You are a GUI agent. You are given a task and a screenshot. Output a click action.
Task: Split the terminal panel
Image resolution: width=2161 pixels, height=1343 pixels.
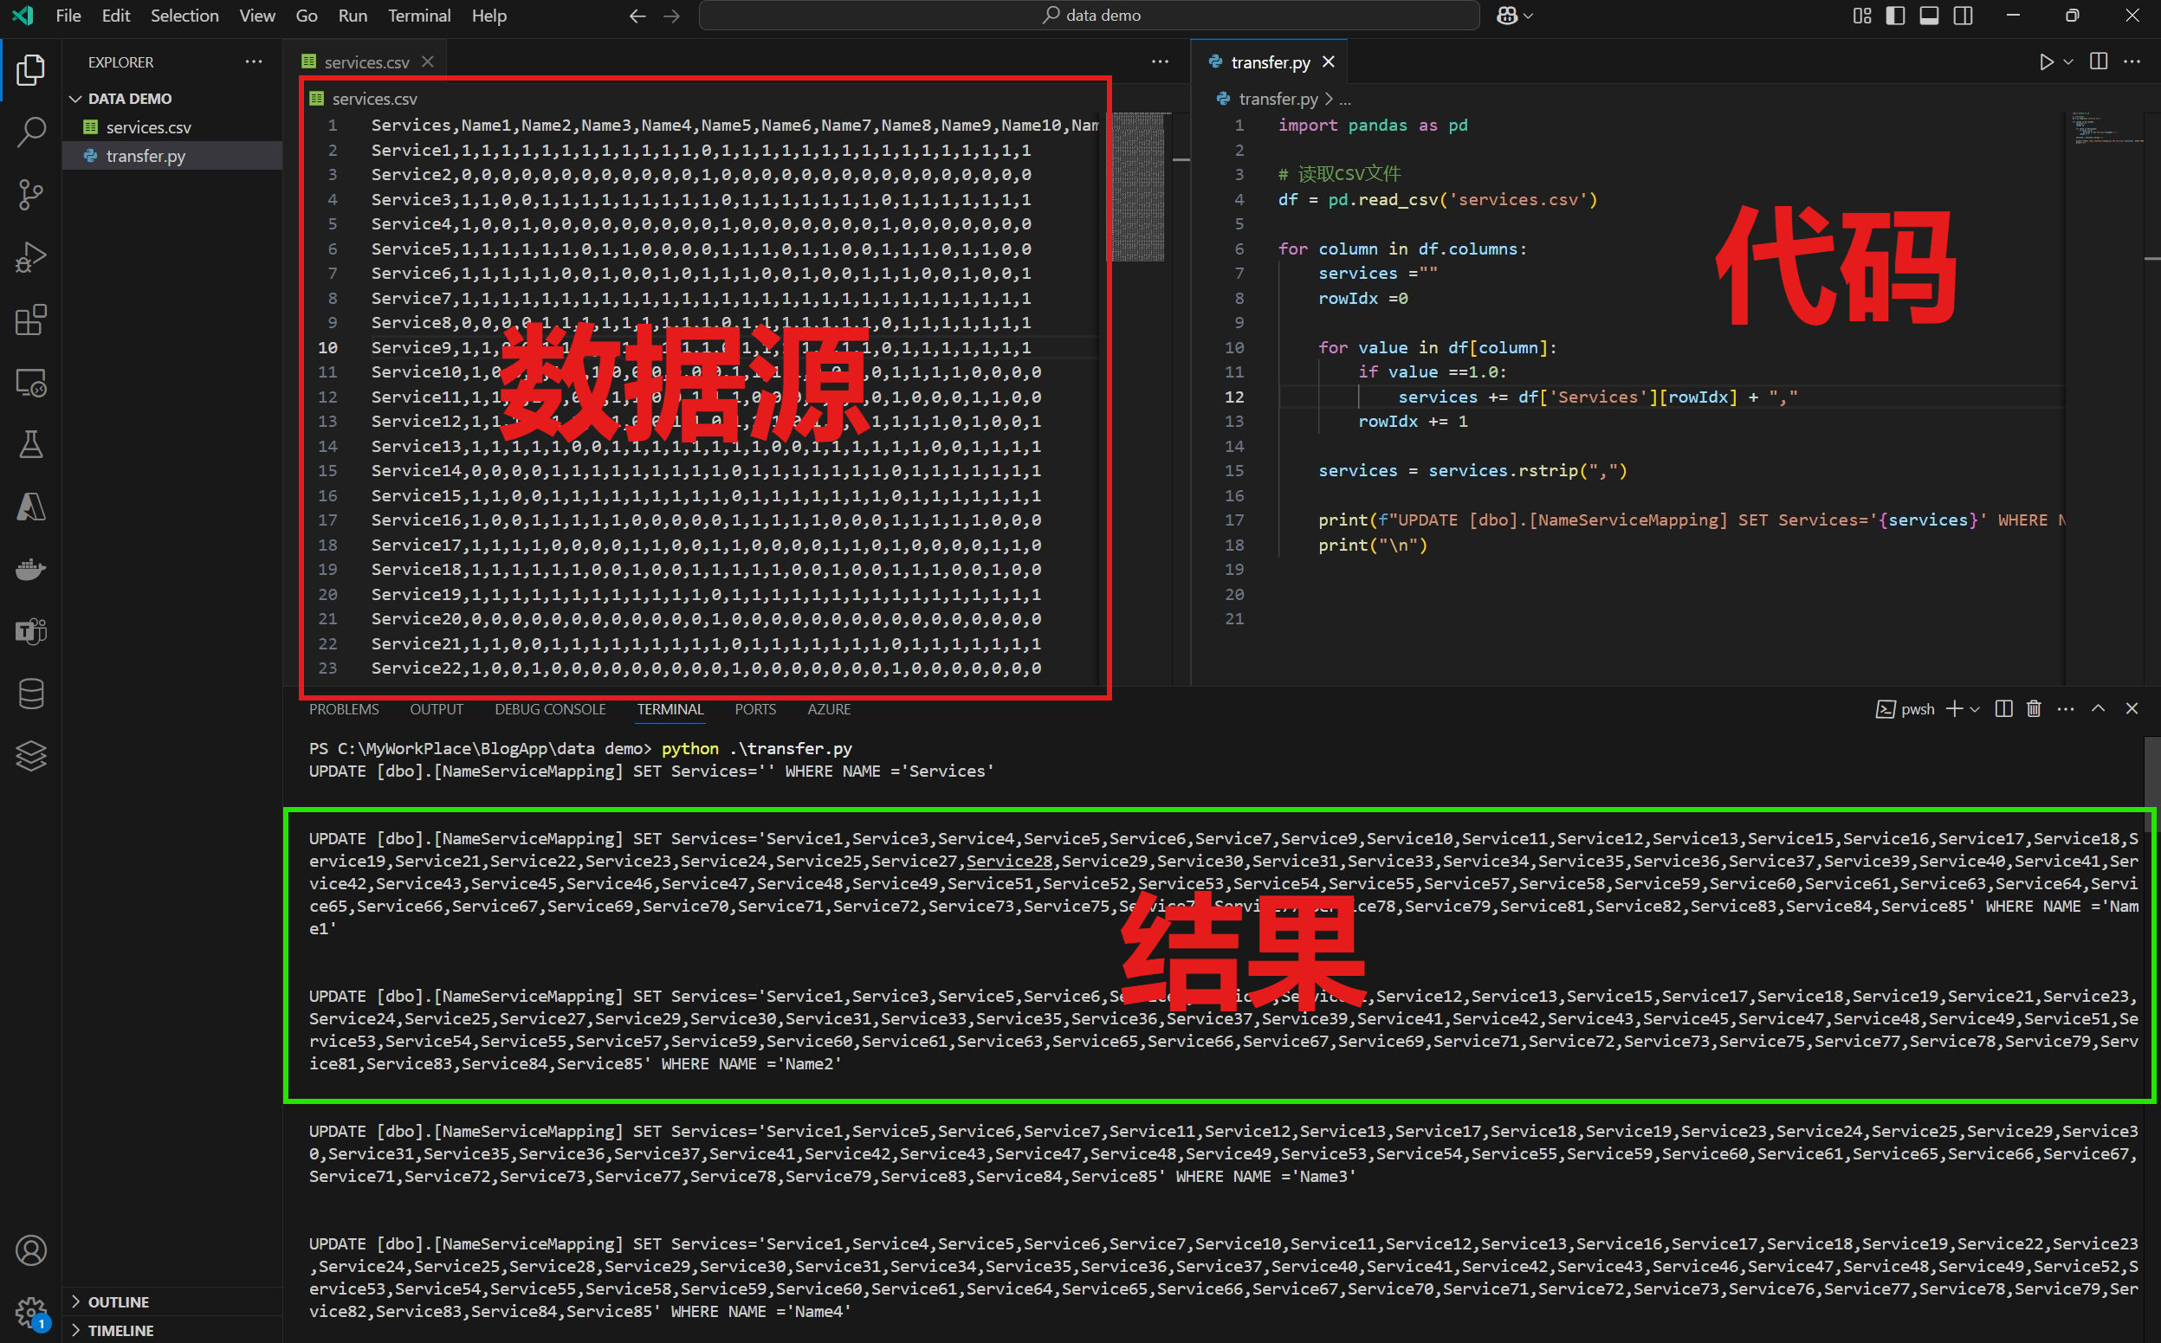pos(2002,709)
